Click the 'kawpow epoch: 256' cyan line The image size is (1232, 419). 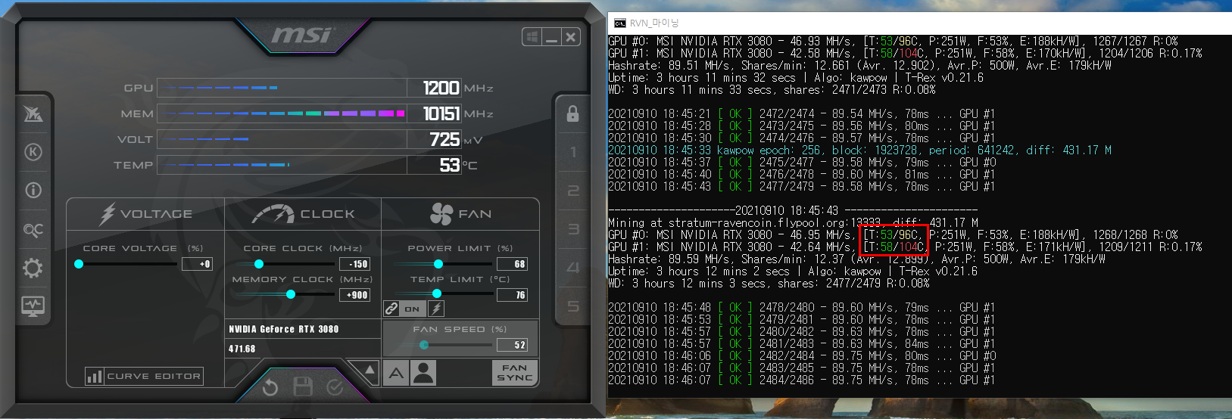(859, 150)
